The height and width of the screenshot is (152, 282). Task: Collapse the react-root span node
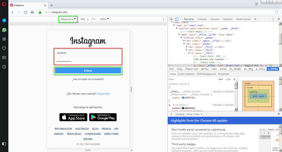(x=174, y=25)
